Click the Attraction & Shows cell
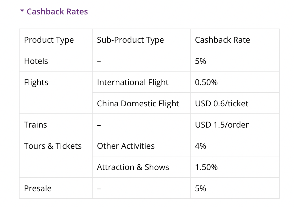Image resolution: width=294 pixels, height=207 pixels. click(133, 167)
